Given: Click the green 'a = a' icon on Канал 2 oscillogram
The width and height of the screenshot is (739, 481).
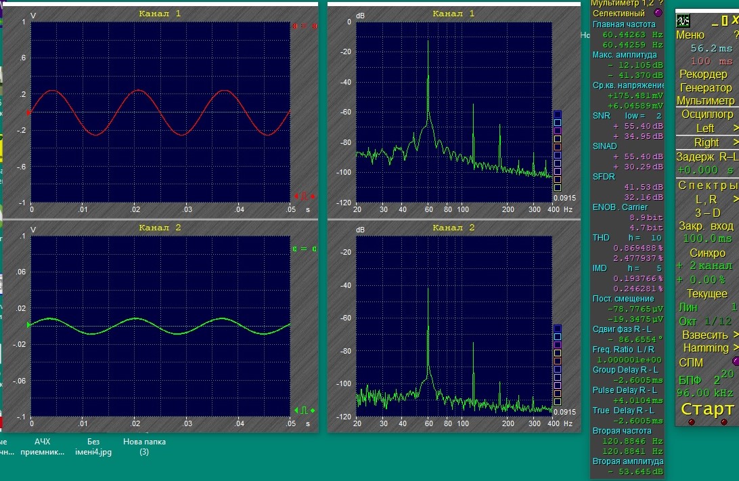Looking at the screenshot, I should point(305,249).
